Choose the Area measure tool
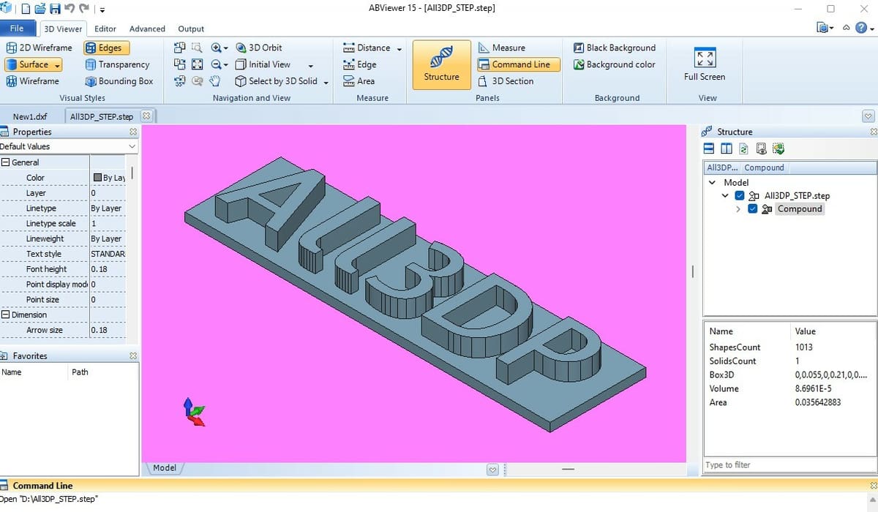878x512 pixels. (x=359, y=81)
